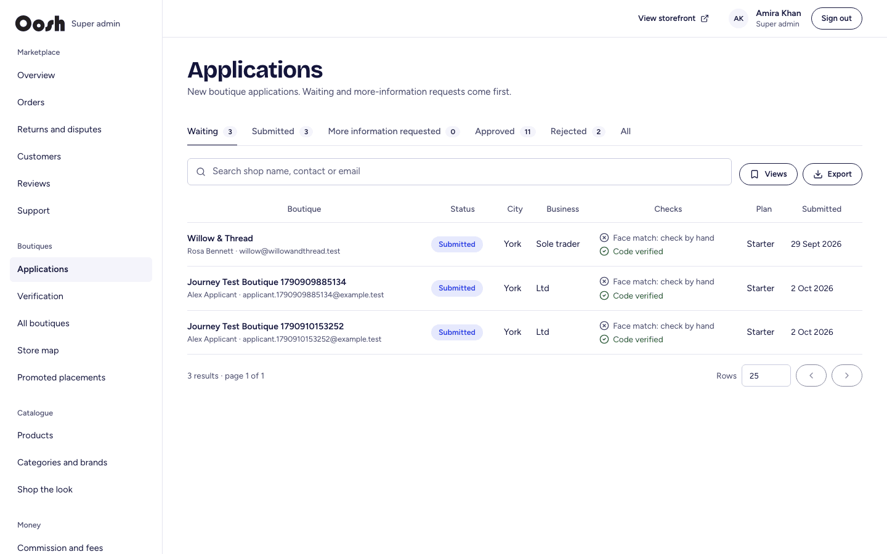Click the Oosh logo
The width and height of the screenshot is (887, 554).
(x=40, y=23)
